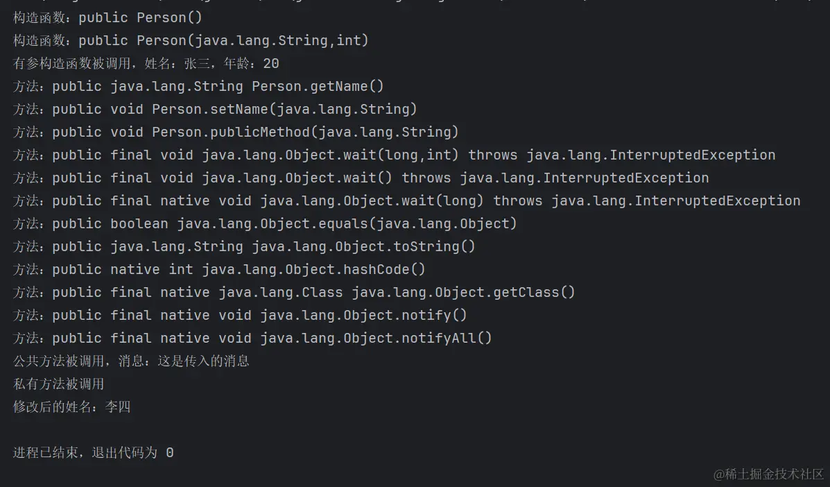Select the native Object.wait(long) line
830x487 pixels.
(406, 201)
